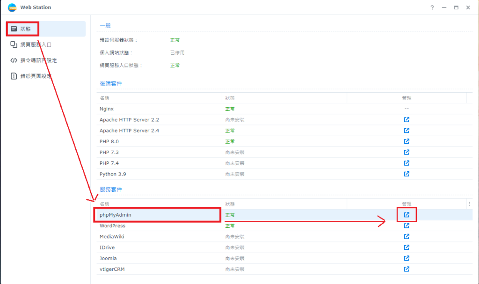Open phpMyAdmin via its manage icon
This screenshot has height=284, width=479.
(x=406, y=215)
